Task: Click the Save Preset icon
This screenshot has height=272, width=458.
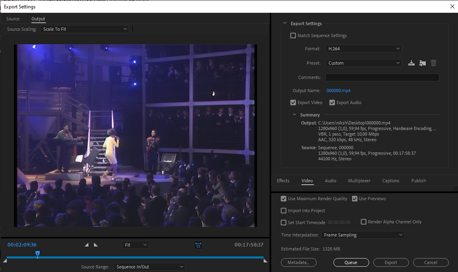Action: click(x=411, y=63)
